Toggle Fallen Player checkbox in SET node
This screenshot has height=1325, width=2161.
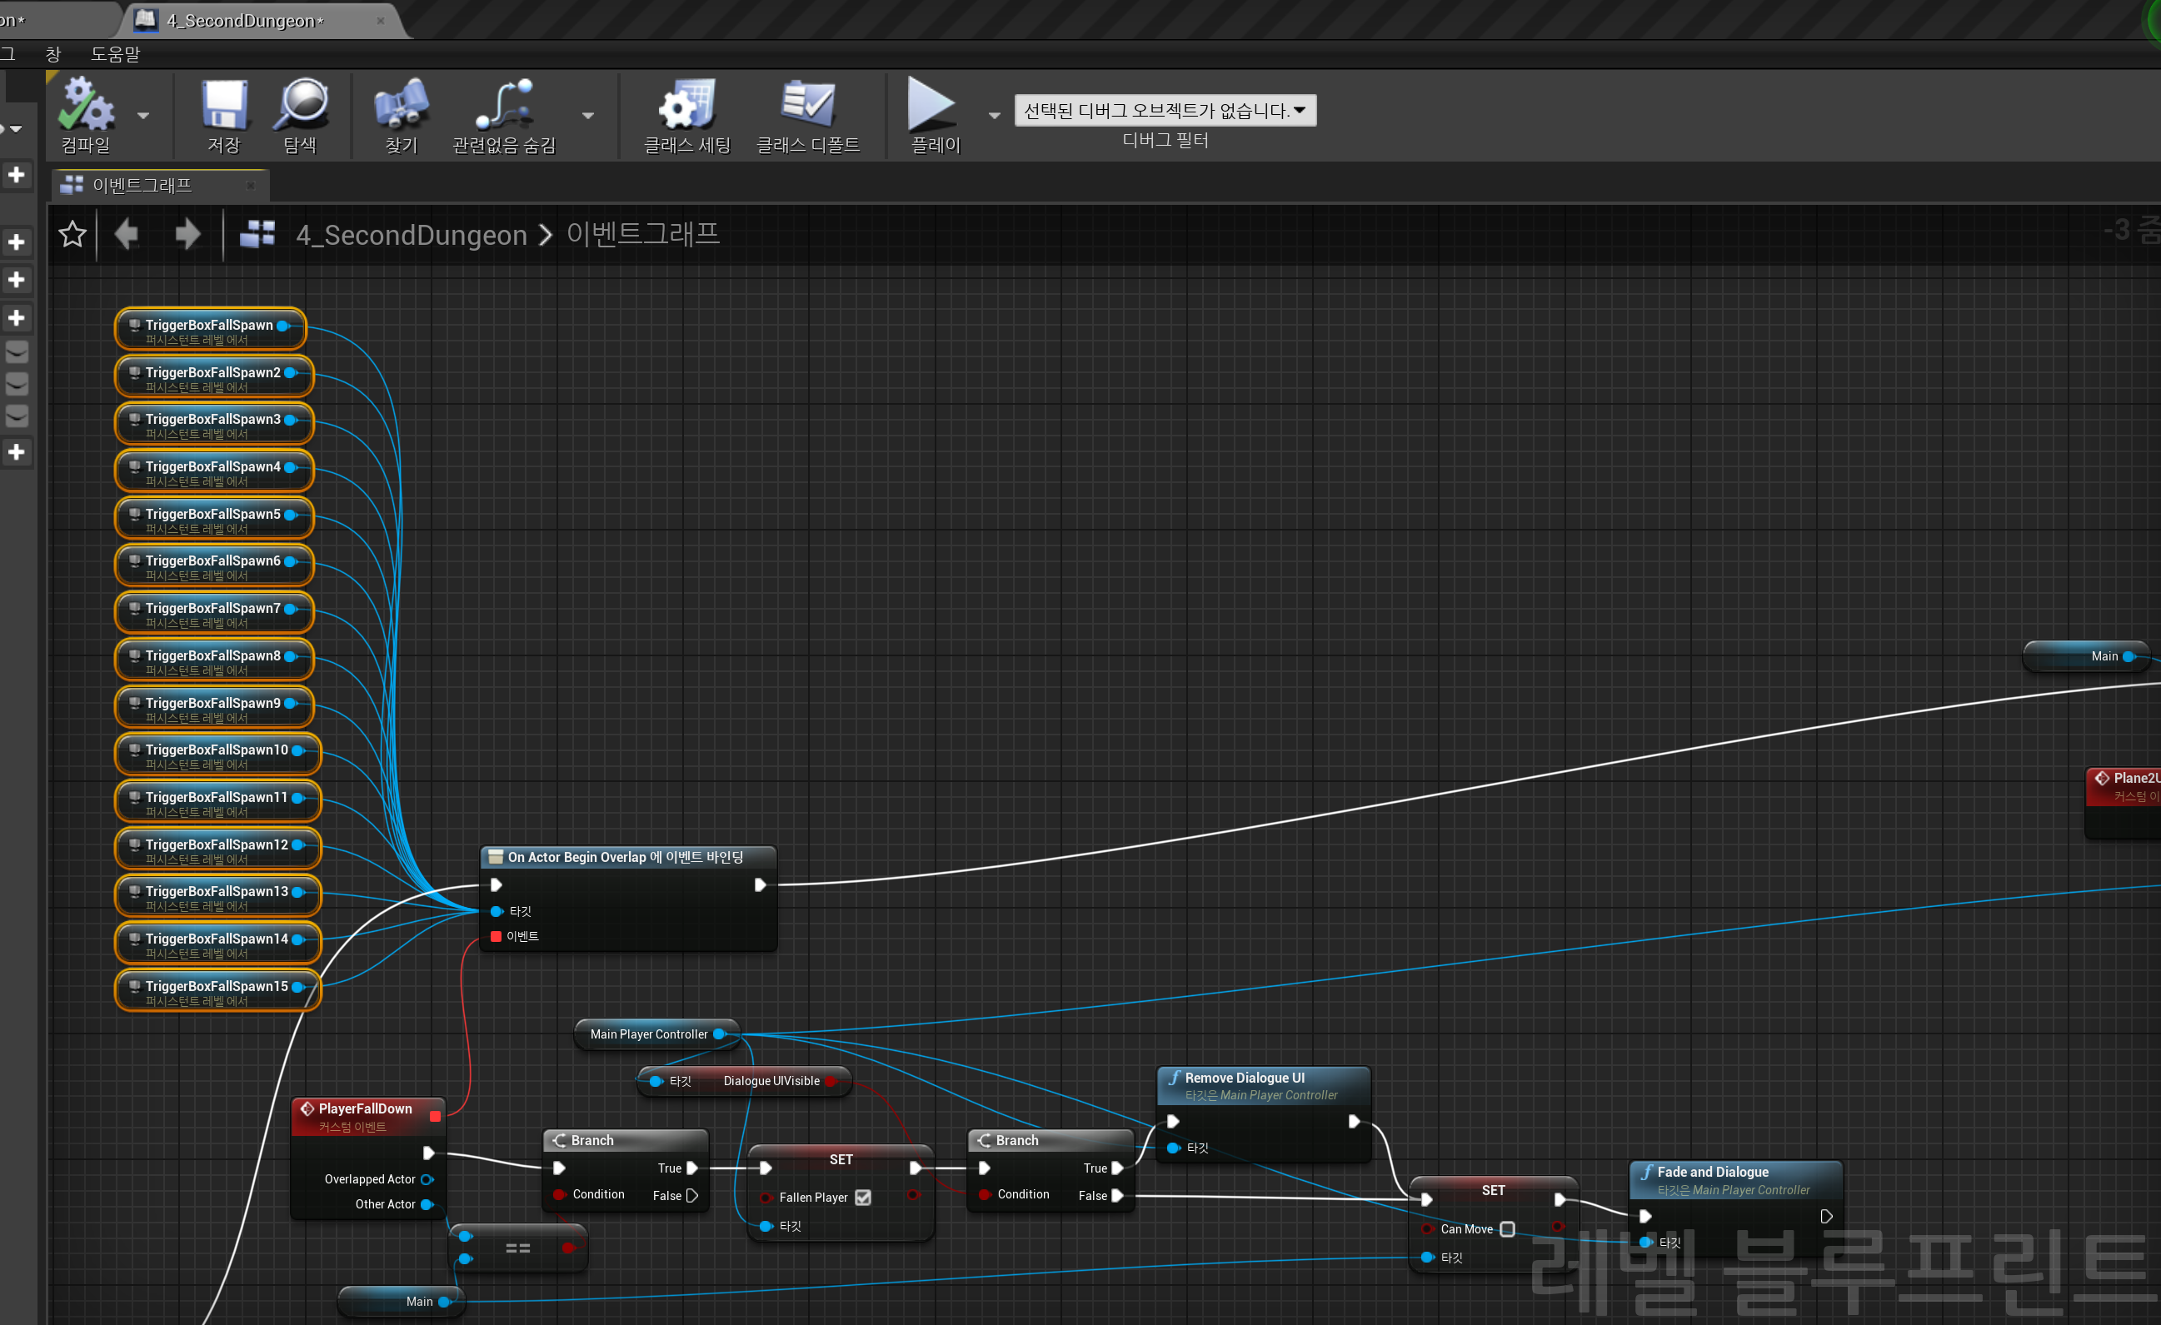click(863, 1197)
